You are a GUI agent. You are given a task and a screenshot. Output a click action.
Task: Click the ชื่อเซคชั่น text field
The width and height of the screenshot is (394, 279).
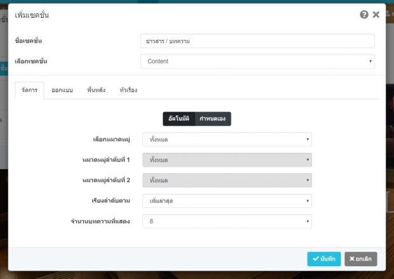(x=257, y=41)
